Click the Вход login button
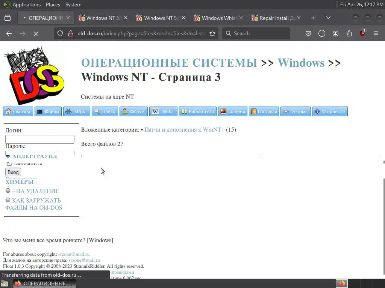The height and width of the screenshot is (288, 385). (13, 172)
